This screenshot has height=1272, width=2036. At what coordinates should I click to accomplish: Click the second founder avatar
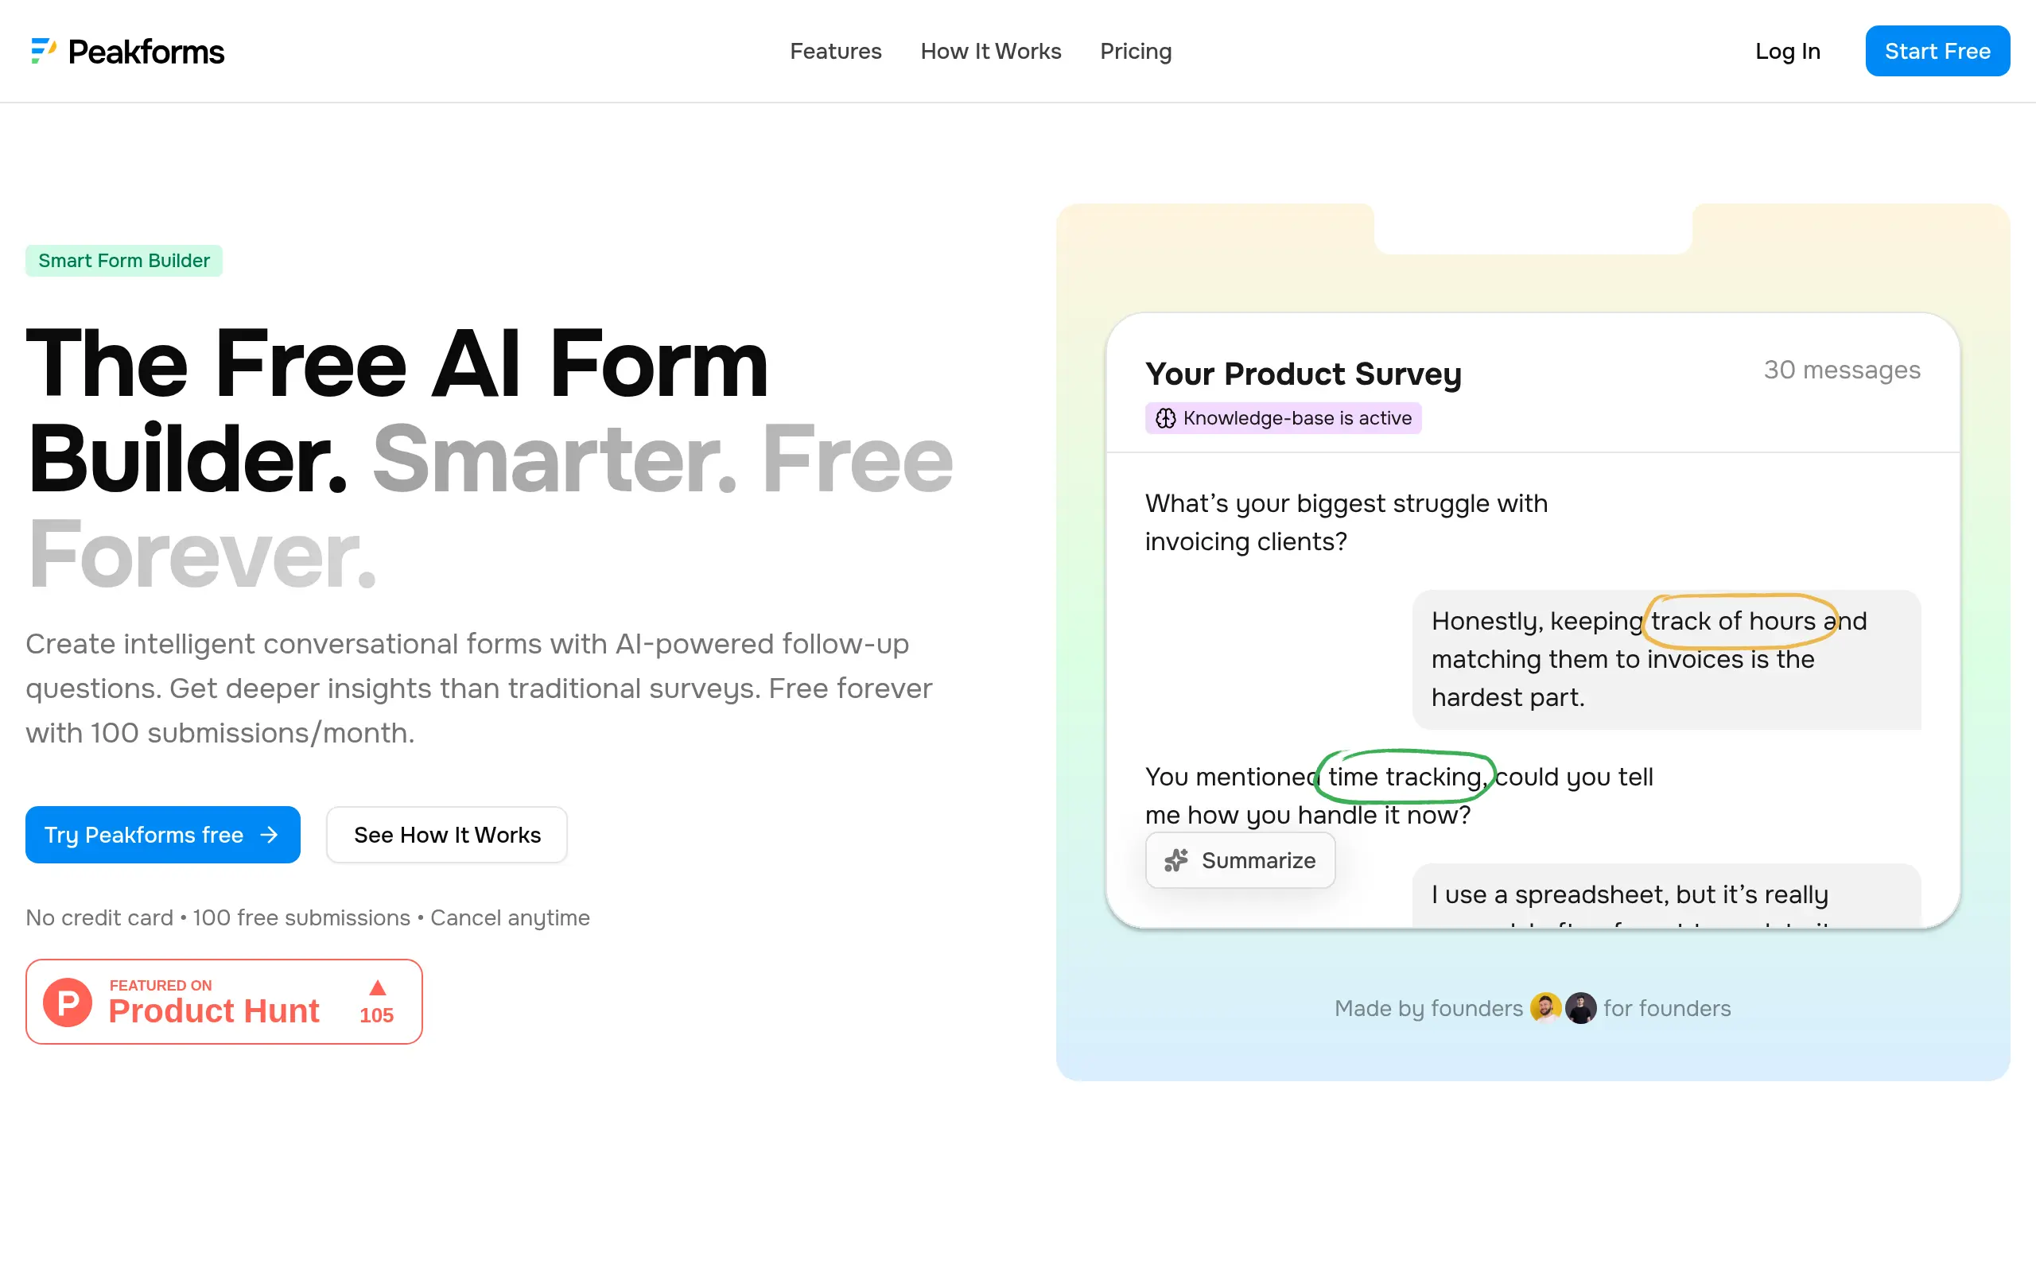pyautogui.click(x=1581, y=1007)
